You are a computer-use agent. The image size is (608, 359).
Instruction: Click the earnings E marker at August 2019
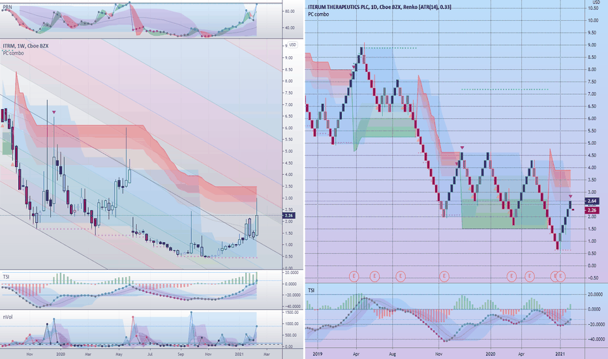point(401,276)
